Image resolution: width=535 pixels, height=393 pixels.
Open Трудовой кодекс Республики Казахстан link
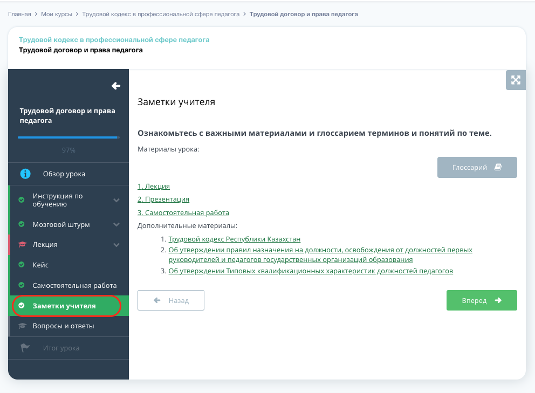235,239
